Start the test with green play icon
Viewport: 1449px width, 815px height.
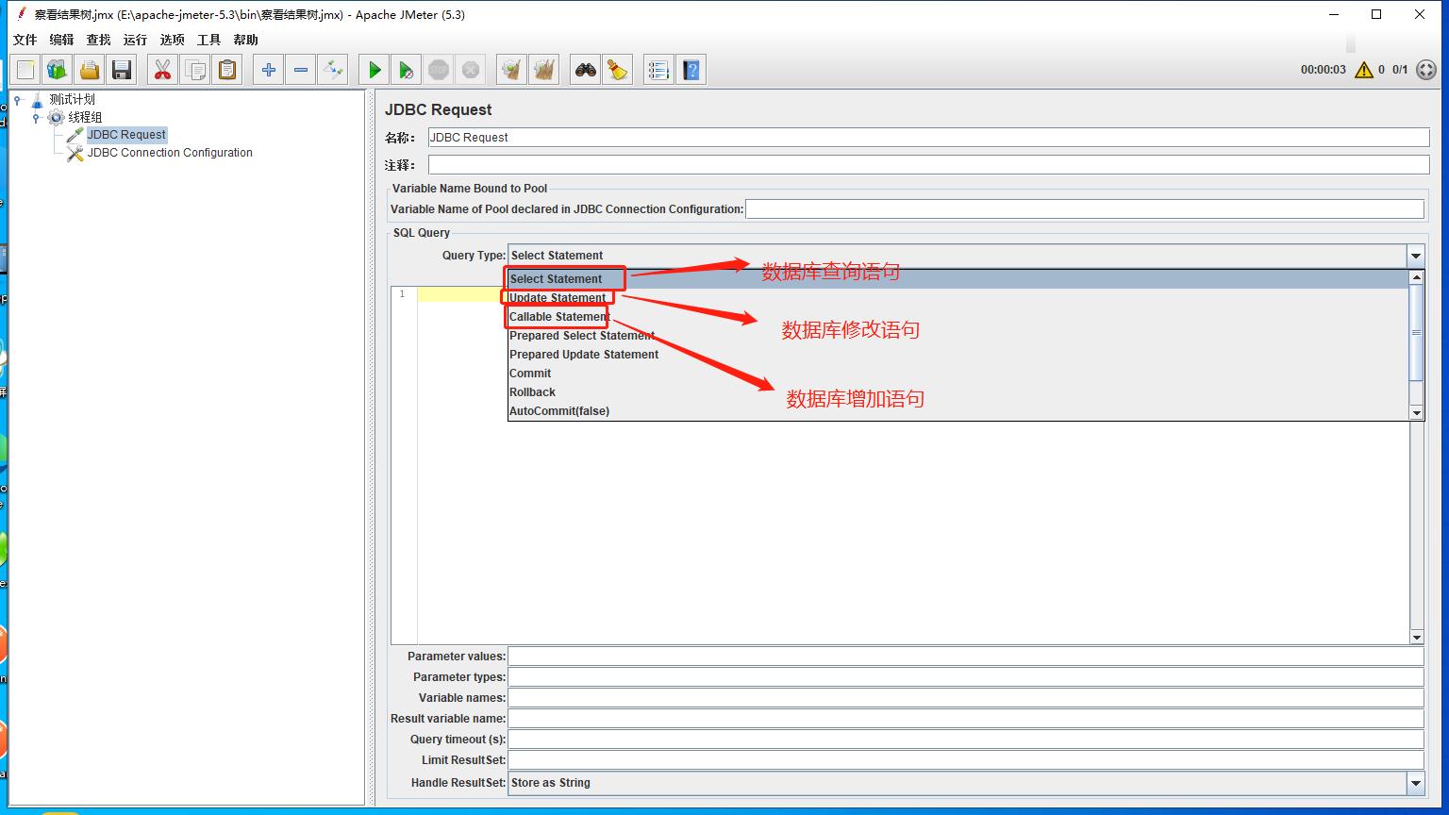point(375,70)
